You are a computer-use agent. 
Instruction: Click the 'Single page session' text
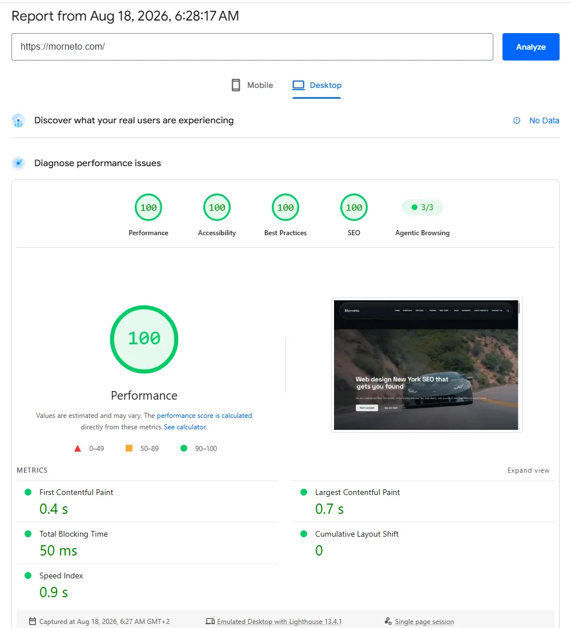point(424,622)
